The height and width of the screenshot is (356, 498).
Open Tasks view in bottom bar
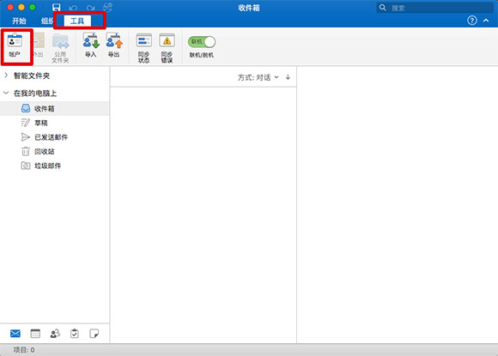pyautogui.click(x=75, y=334)
